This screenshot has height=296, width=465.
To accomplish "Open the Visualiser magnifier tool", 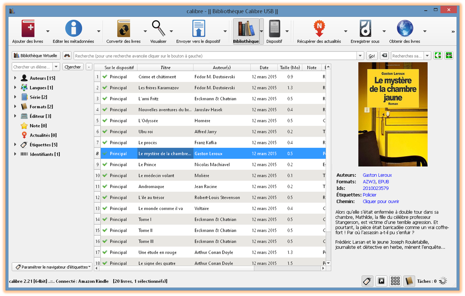I will click(x=159, y=29).
